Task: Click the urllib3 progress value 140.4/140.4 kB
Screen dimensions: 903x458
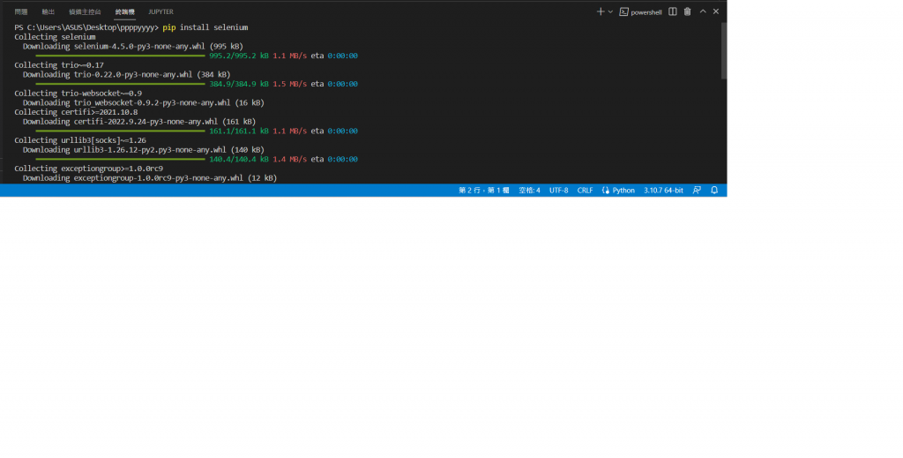Action: [239, 160]
